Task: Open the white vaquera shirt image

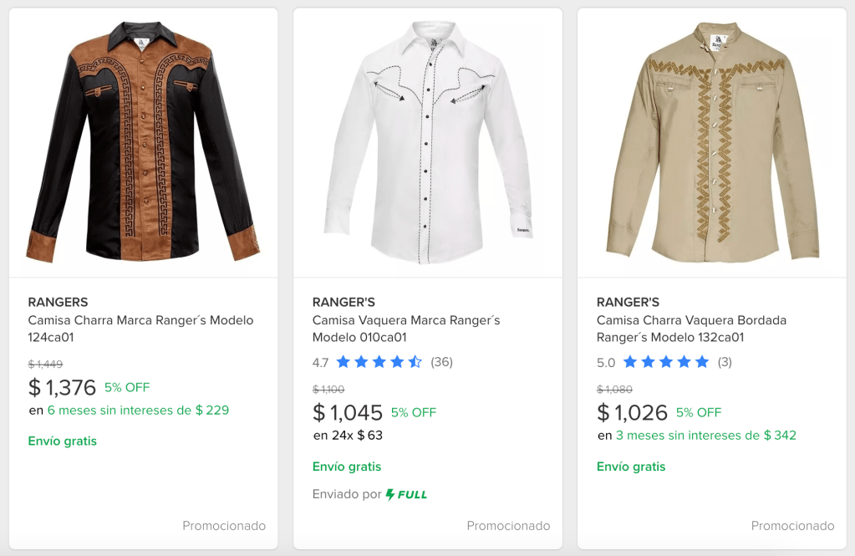Action: pos(427,142)
